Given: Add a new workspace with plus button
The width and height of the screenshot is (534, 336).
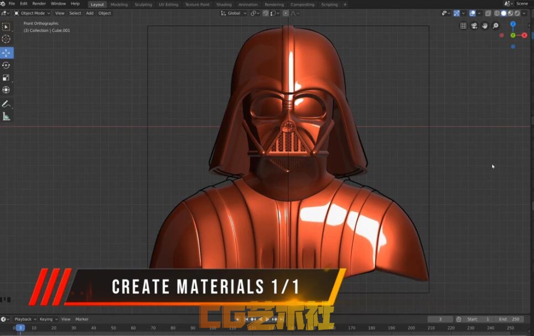Looking at the screenshot, I should (x=345, y=4).
